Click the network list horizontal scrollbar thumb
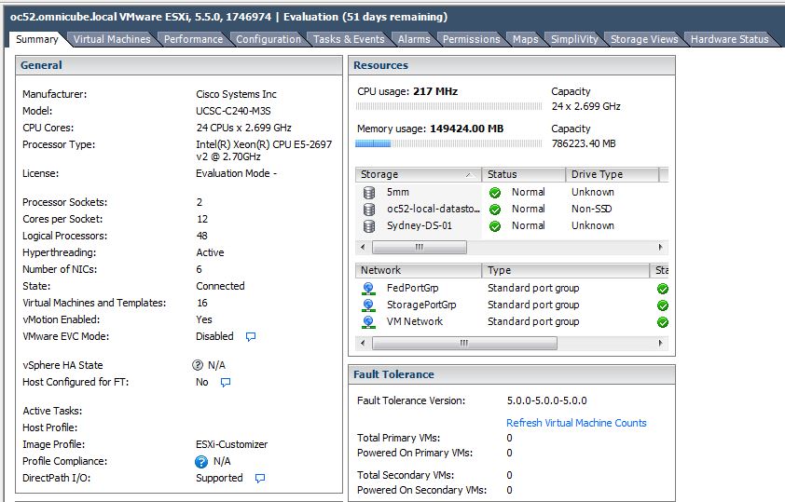785x502 pixels. click(x=464, y=343)
